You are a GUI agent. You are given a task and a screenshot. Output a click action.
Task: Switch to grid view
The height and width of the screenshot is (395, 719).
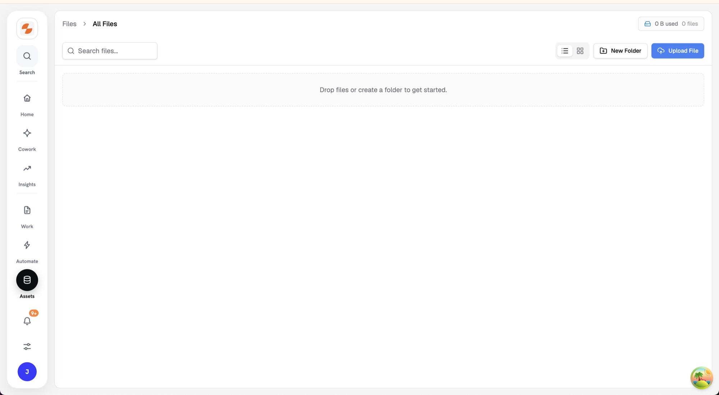click(580, 51)
